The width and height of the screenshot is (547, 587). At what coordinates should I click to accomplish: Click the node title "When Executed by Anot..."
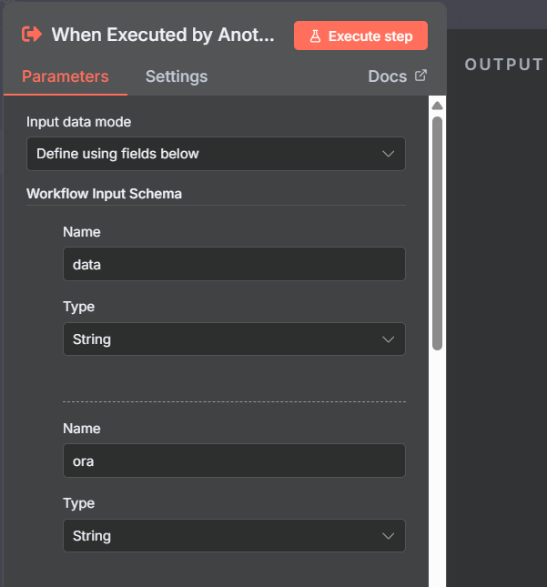click(x=163, y=35)
